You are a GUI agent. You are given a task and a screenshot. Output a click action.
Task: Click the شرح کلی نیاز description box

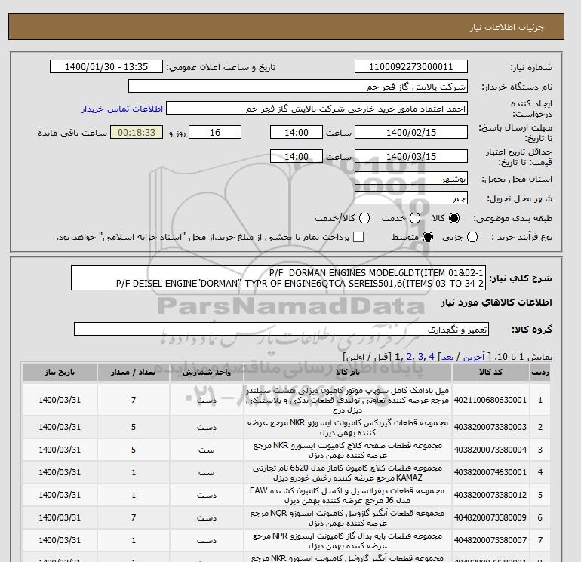pyautogui.click(x=278, y=278)
